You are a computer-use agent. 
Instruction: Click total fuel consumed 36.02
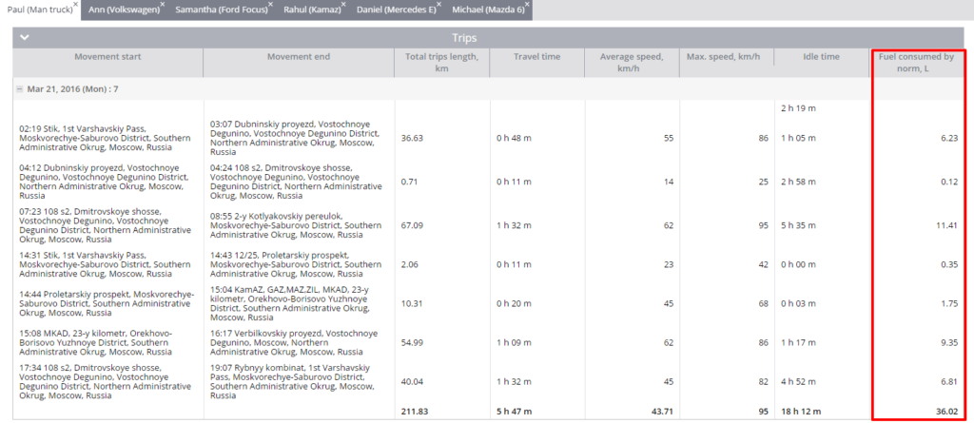[947, 412]
